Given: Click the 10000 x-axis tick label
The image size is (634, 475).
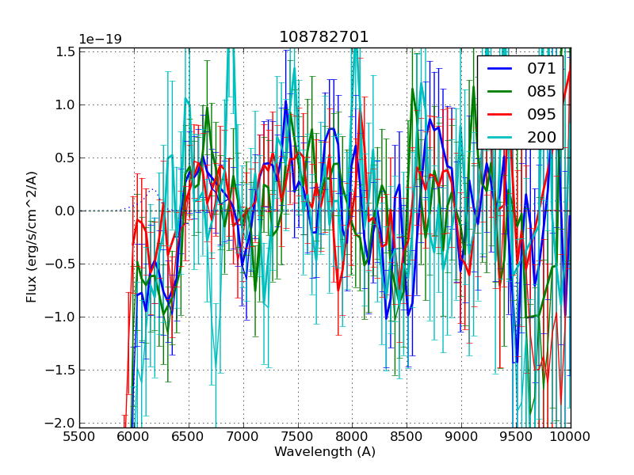Looking at the screenshot, I should coord(571,435).
